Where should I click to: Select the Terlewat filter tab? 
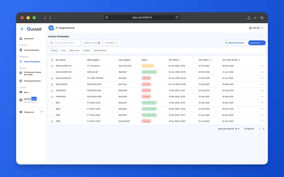(x=86, y=51)
